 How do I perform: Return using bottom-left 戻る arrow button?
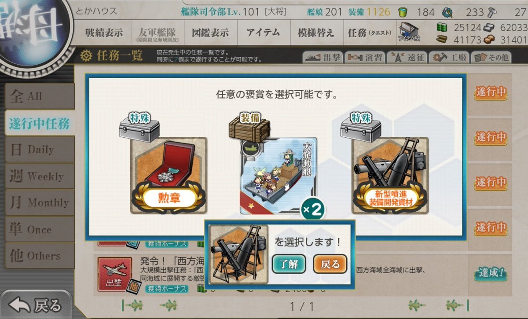[x=35, y=304]
